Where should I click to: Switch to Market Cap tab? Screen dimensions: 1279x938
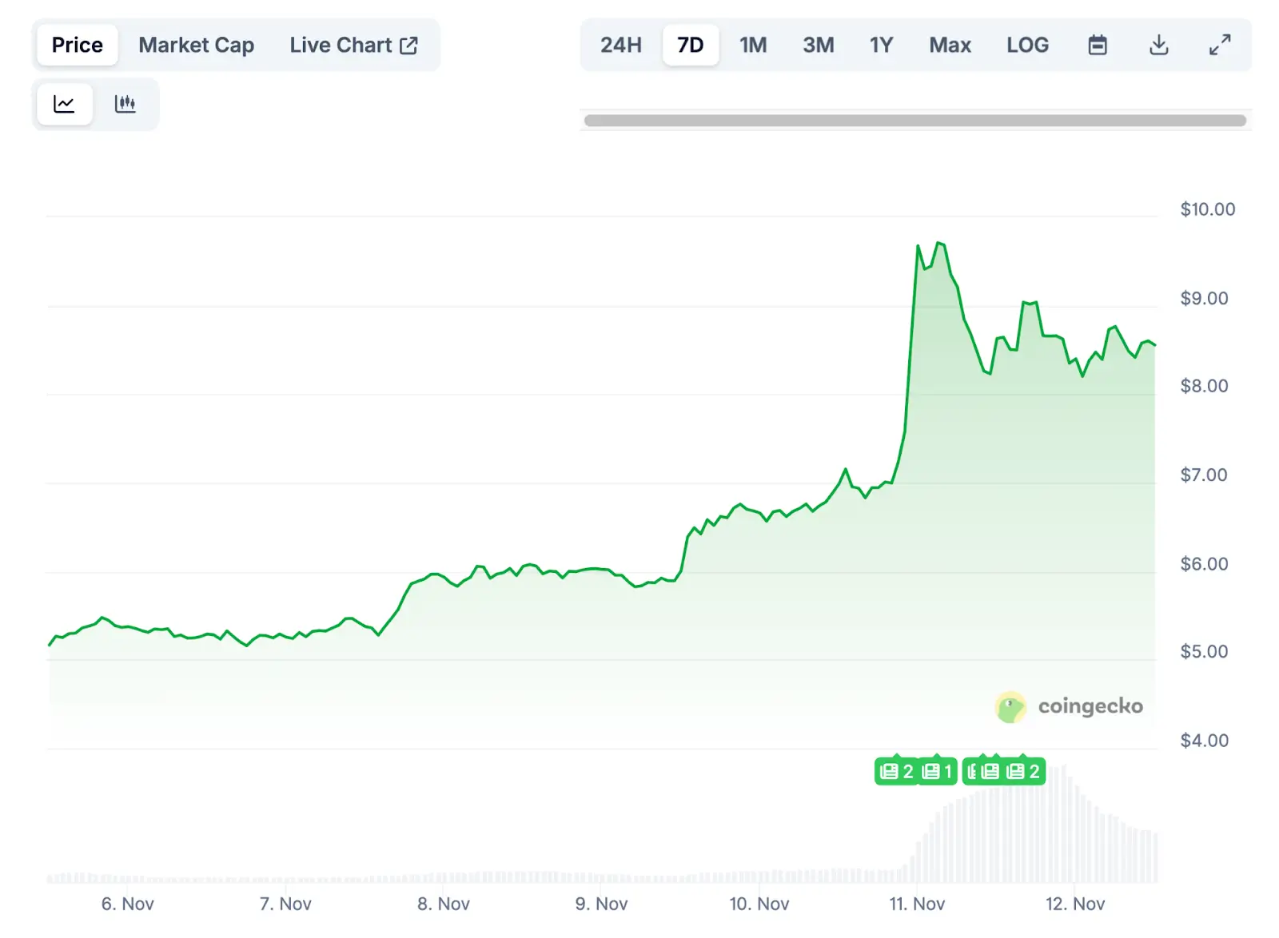pyautogui.click(x=196, y=45)
